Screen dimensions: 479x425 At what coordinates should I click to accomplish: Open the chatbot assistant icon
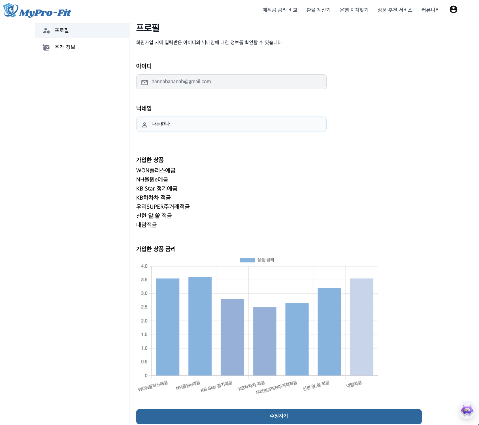(x=467, y=410)
